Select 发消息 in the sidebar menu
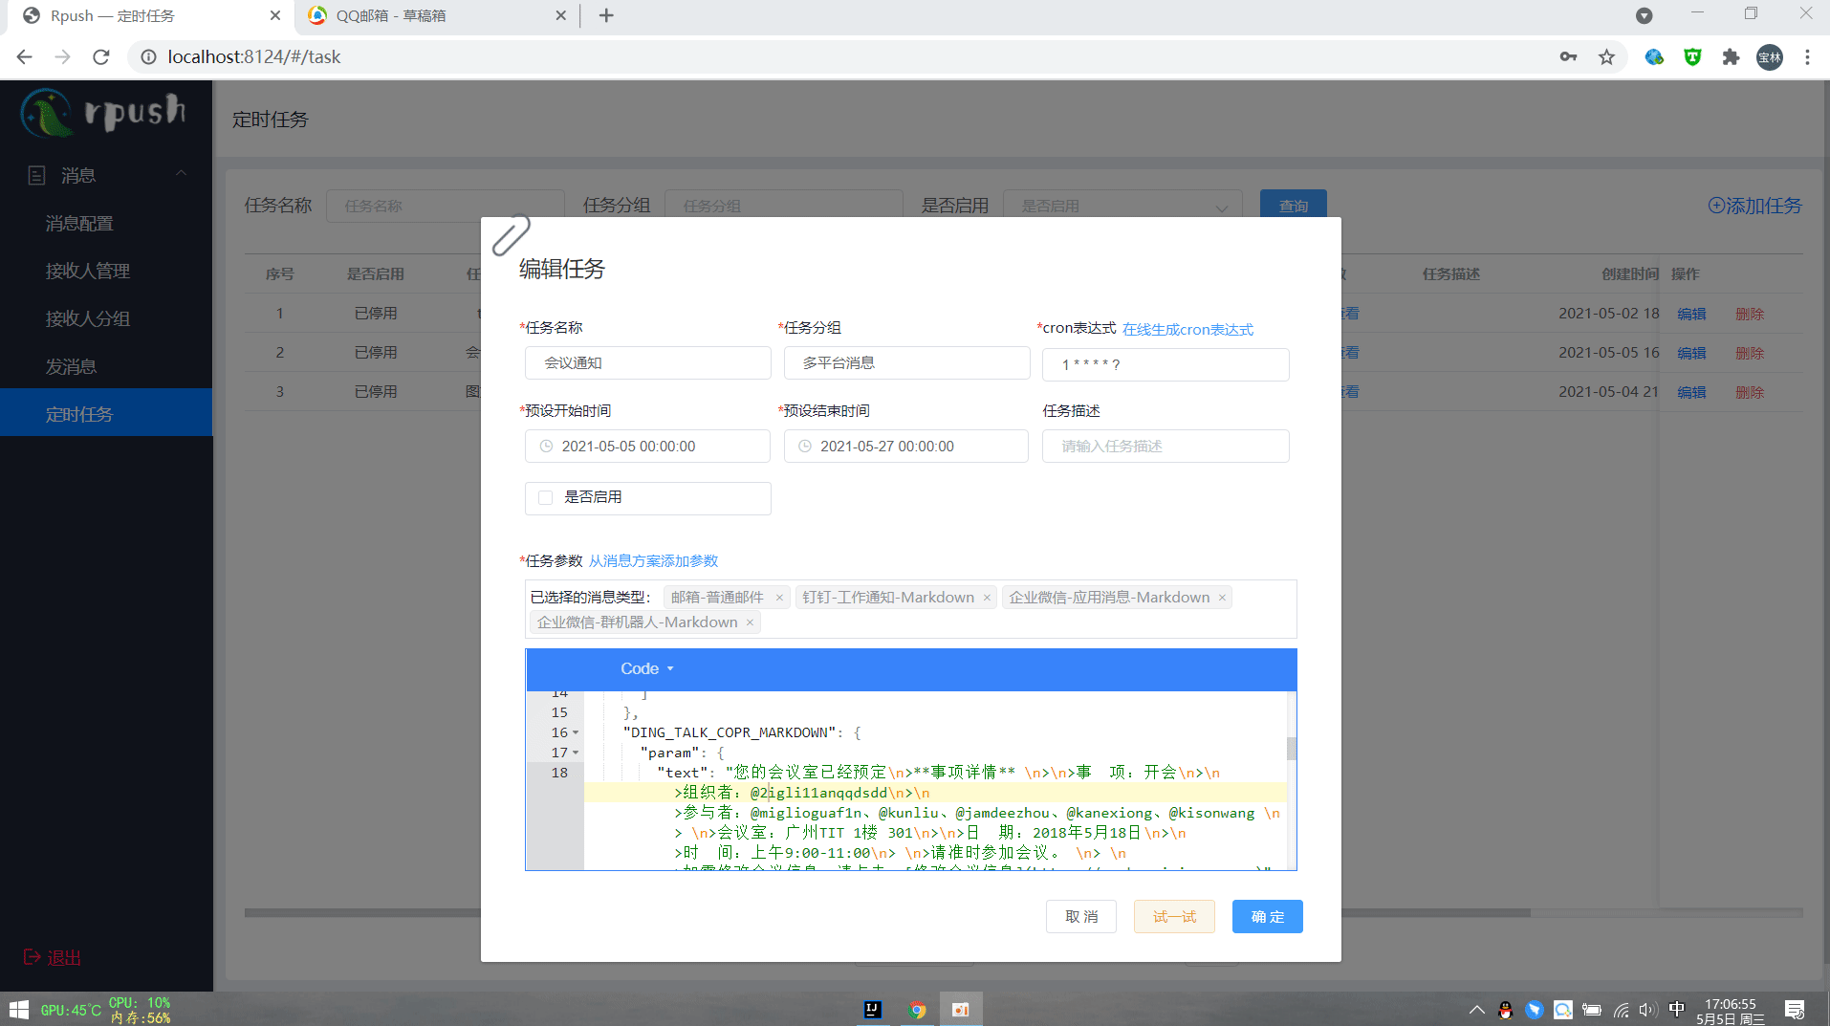Viewport: 1830px width, 1026px height. pos(71,366)
